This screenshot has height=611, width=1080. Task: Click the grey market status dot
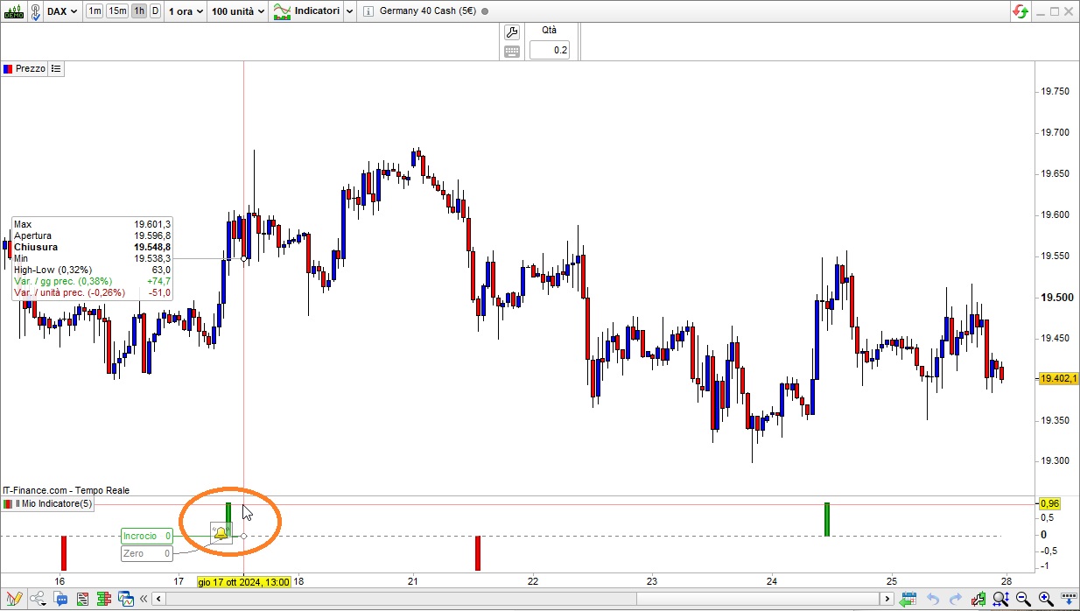(486, 11)
